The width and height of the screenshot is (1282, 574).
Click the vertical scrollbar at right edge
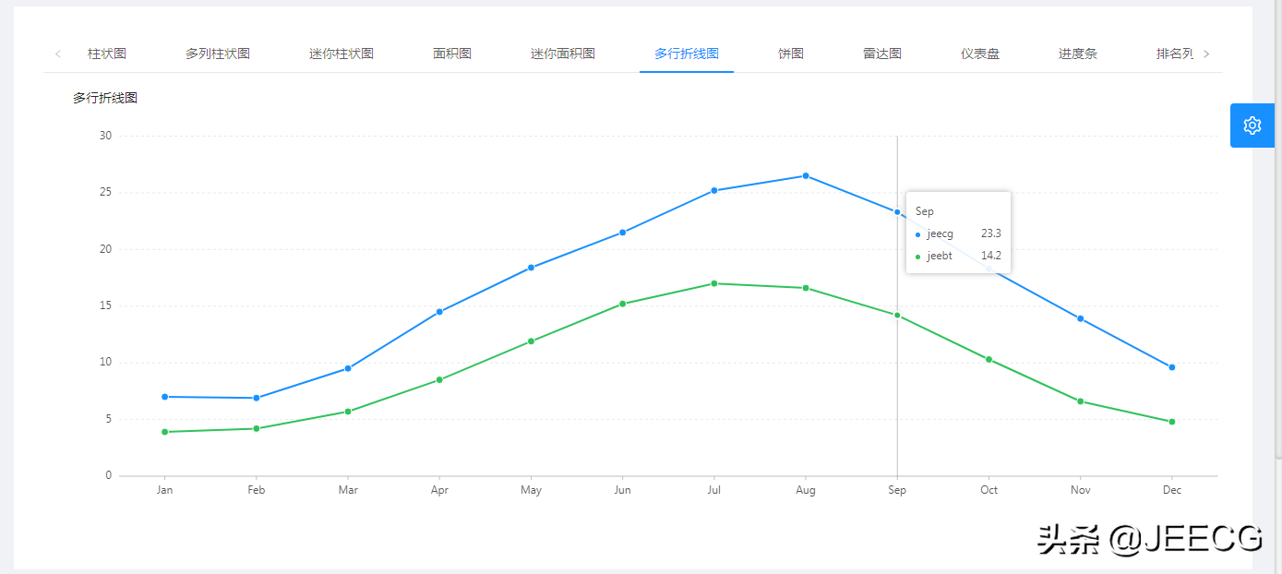pos(1278,231)
